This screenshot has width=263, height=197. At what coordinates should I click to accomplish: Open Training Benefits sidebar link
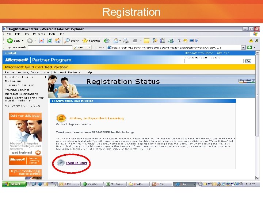pyautogui.click(x=17, y=90)
